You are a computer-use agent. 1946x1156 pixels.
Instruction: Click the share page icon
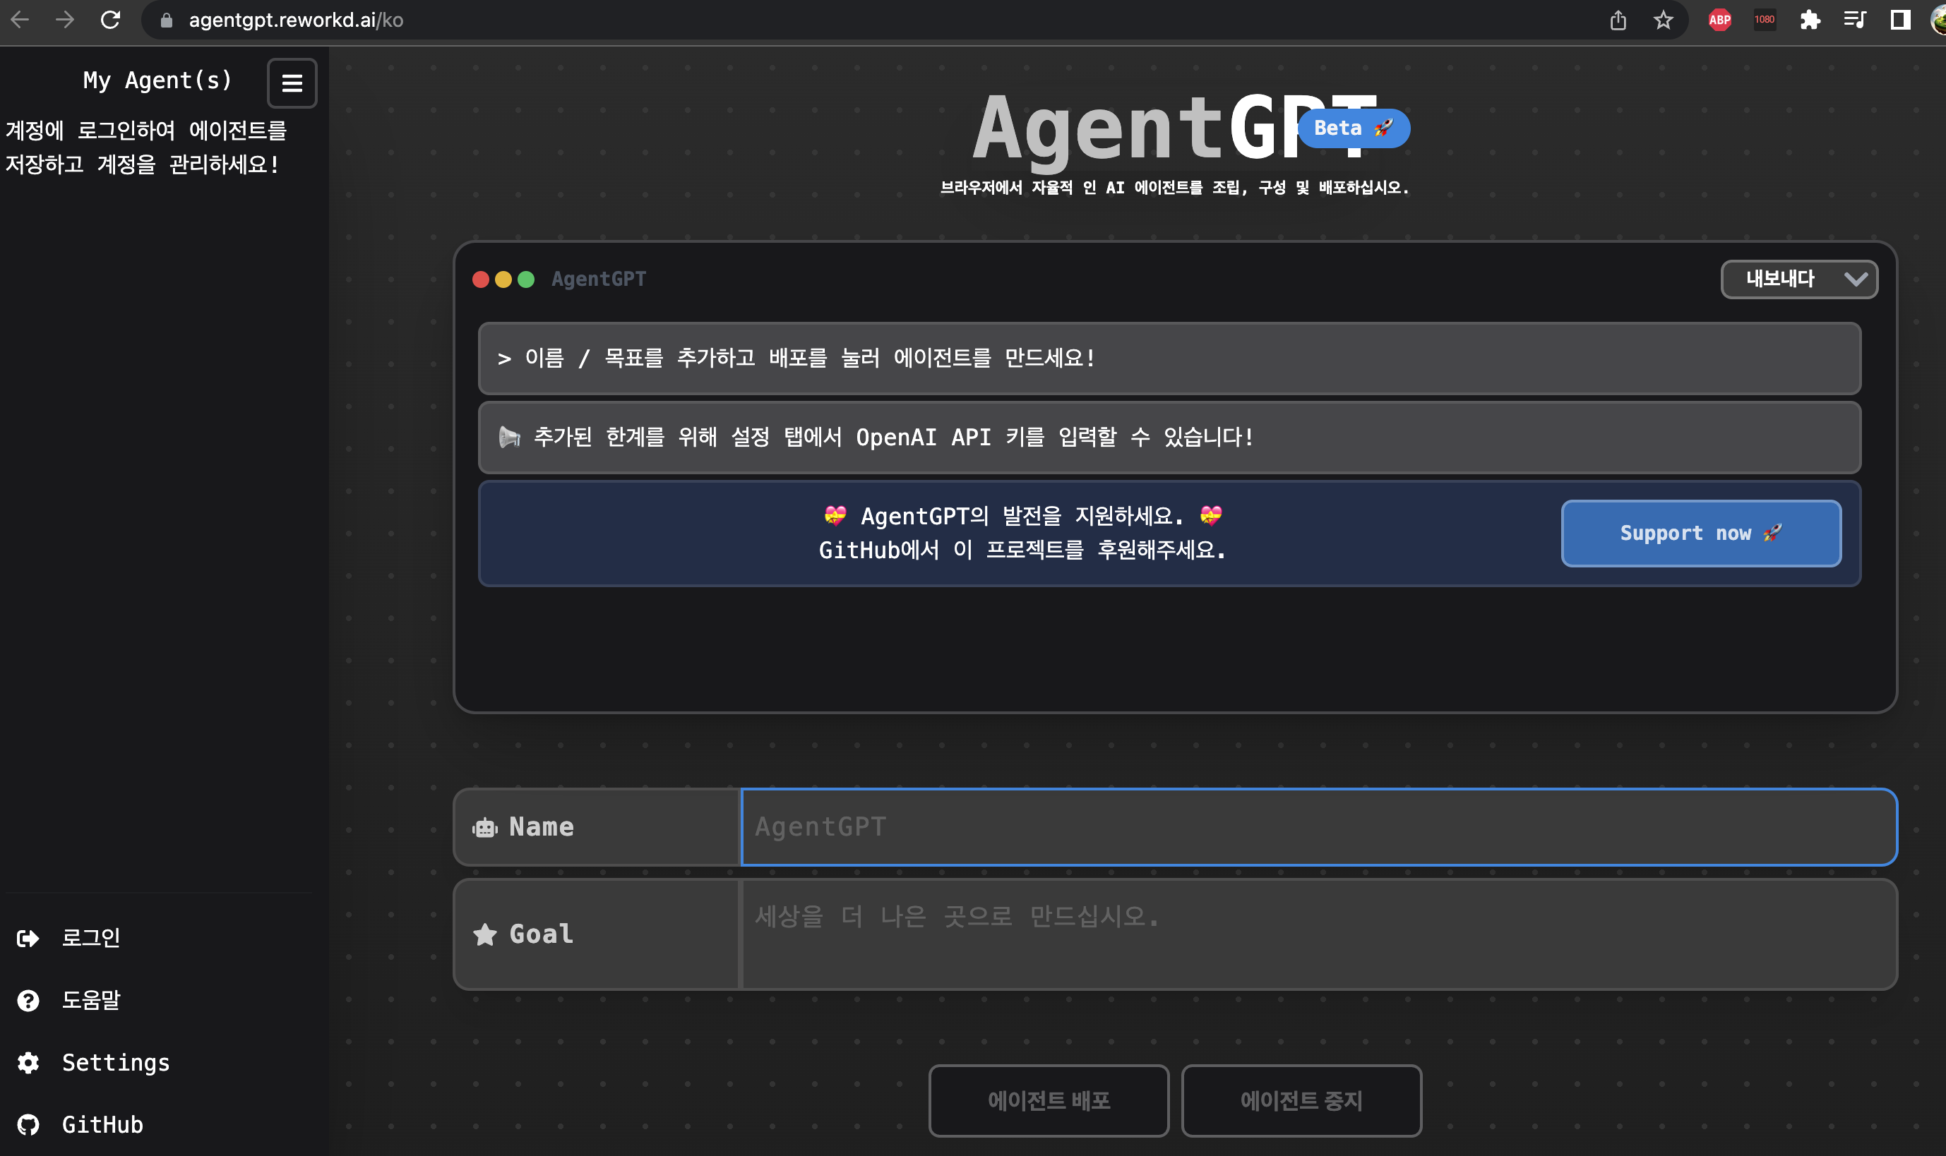[x=1618, y=20]
